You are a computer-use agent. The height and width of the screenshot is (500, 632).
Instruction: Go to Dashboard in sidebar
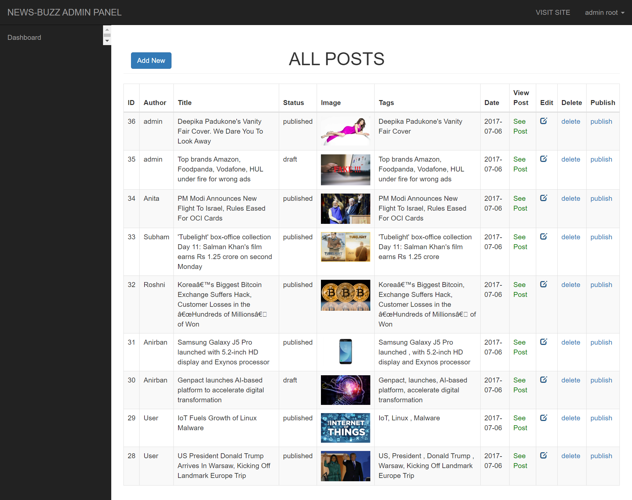(24, 38)
